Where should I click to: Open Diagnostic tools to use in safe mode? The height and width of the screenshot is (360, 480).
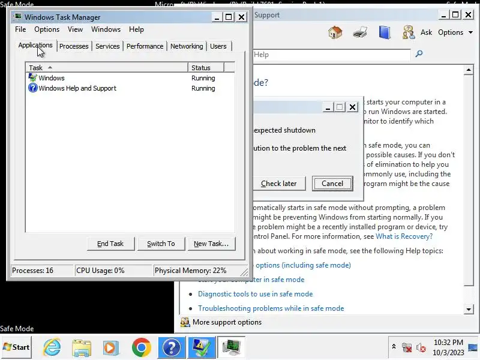point(256,294)
